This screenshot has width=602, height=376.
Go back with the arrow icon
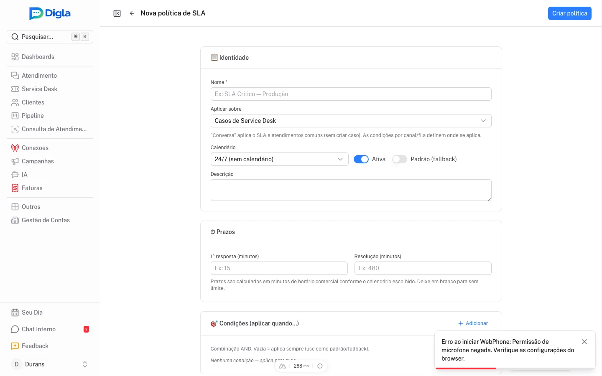(132, 13)
